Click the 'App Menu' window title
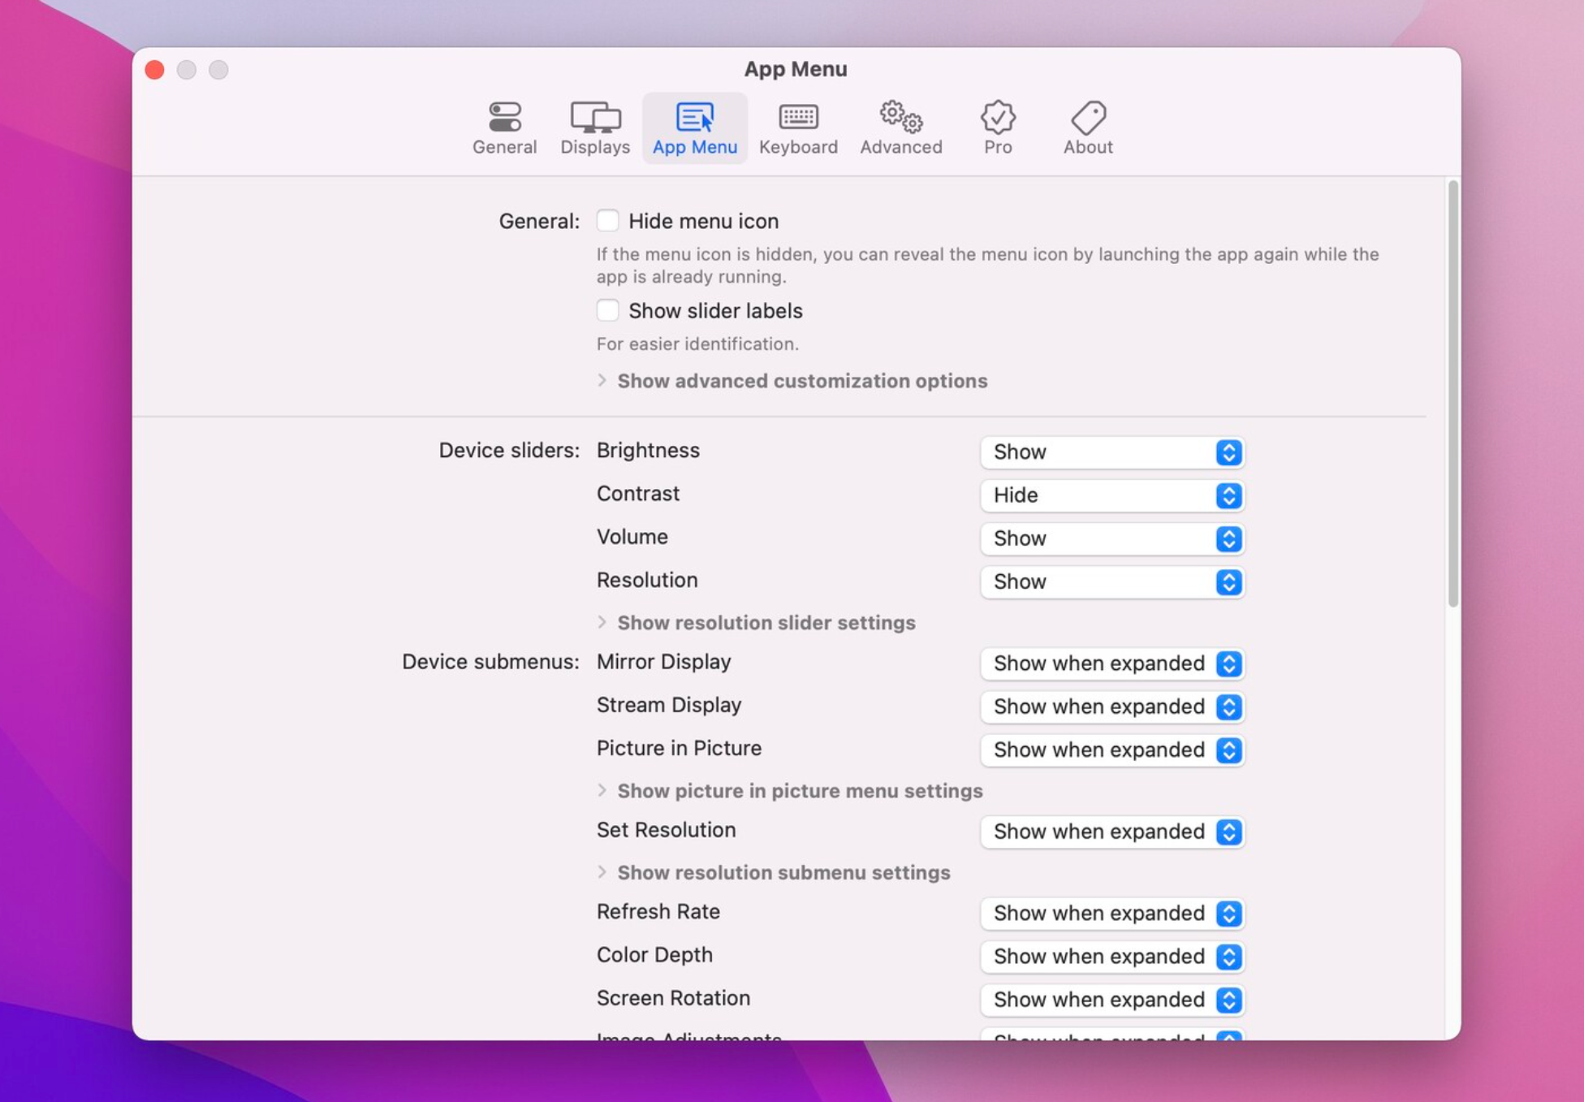1584x1102 pixels. [x=796, y=69]
